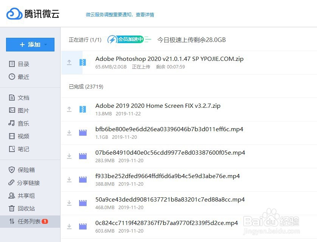Image resolution: width=317 pixels, height=242 pixels.
Task: Click the upload arrow of Home Screen FIX zip
Action: (69, 109)
